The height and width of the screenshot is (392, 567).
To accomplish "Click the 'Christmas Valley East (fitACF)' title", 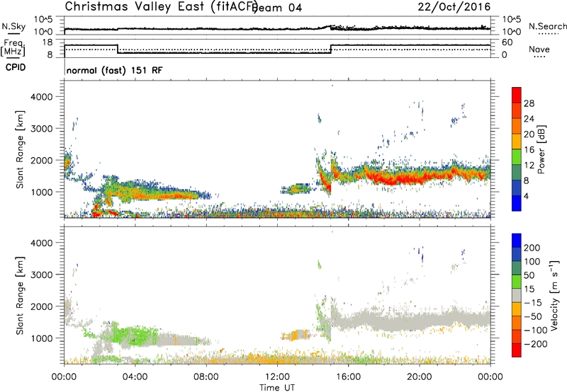I will point(161,6).
